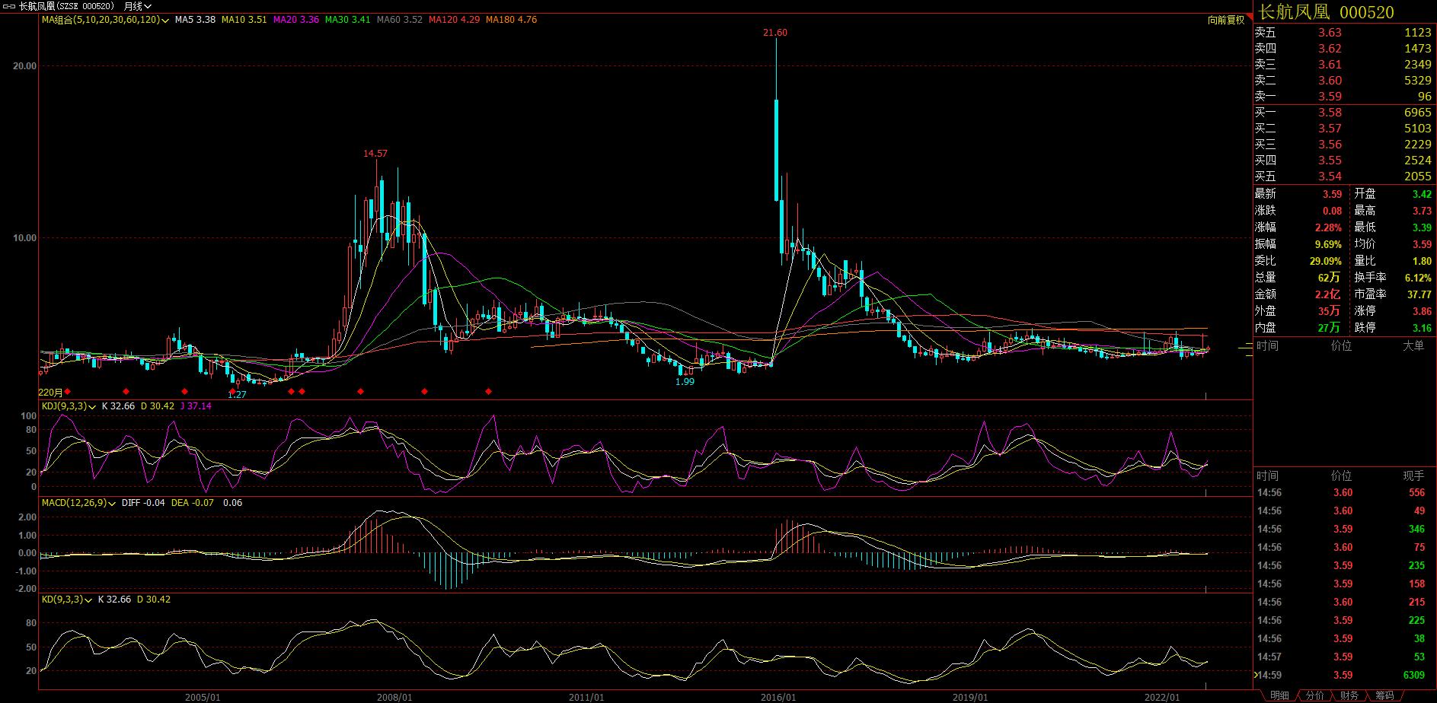Click the 长航凤凰 000520 stock title
Image resolution: width=1437 pixels, height=703 pixels.
pyautogui.click(x=1326, y=12)
